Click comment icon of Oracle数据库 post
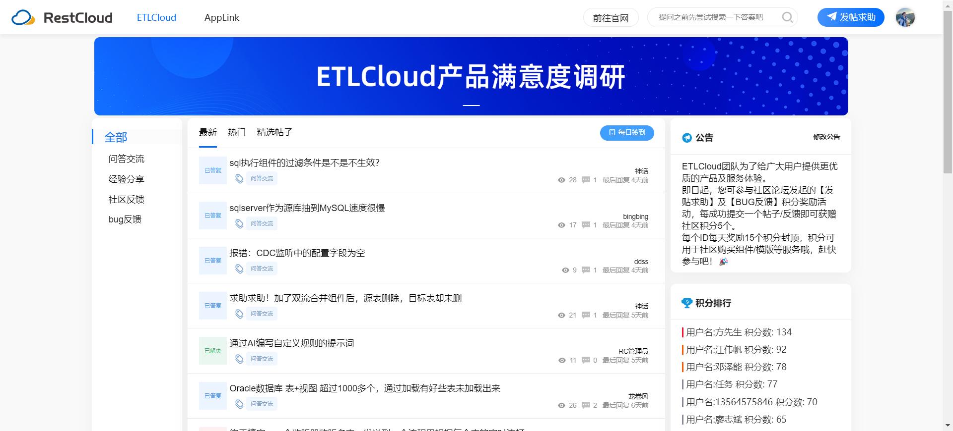 (x=586, y=405)
